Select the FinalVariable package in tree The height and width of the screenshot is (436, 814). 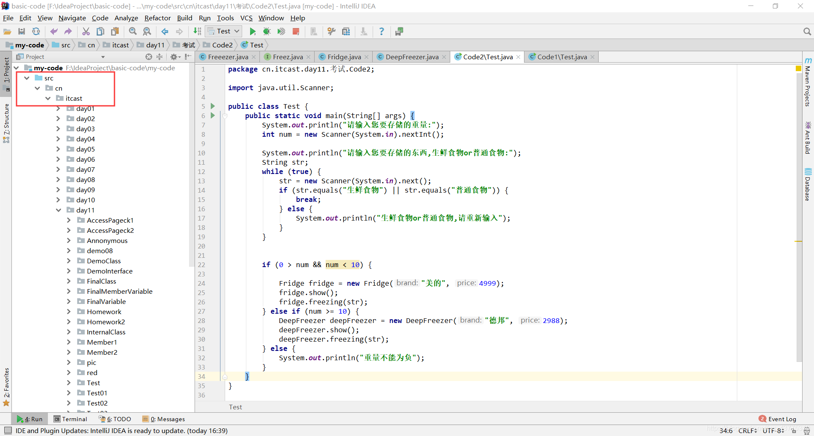[106, 301]
